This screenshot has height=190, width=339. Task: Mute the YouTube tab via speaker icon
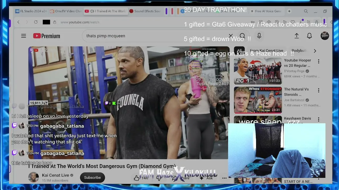click(92, 11)
